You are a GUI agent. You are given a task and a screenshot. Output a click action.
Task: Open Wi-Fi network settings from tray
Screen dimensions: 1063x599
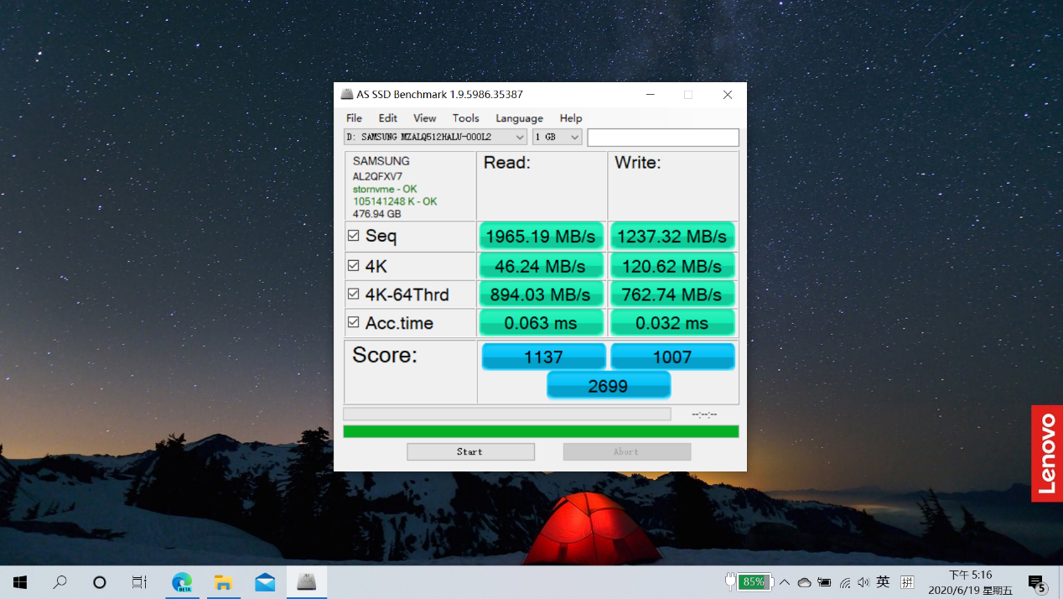(x=844, y=582)
